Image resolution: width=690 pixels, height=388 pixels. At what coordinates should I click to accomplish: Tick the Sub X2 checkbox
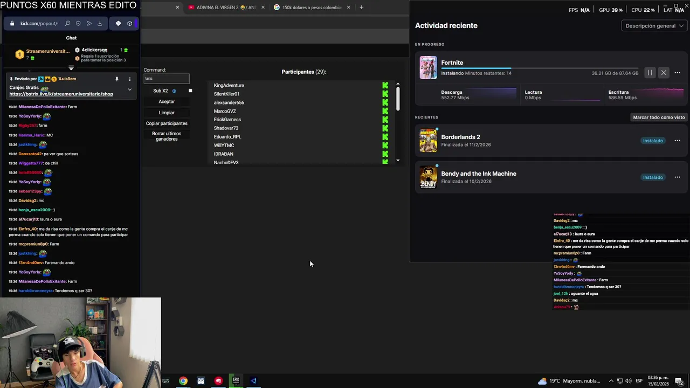[x=190, y=91]
